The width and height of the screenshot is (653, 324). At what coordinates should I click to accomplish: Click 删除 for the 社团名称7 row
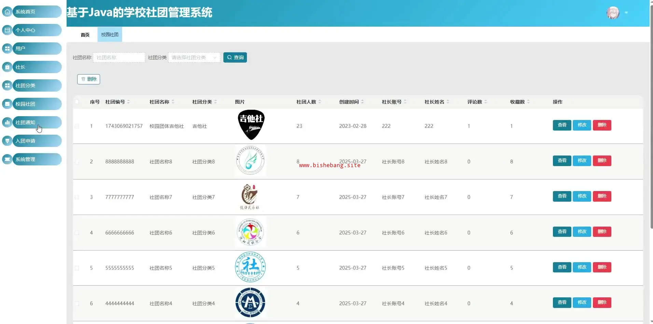[602, 196]
